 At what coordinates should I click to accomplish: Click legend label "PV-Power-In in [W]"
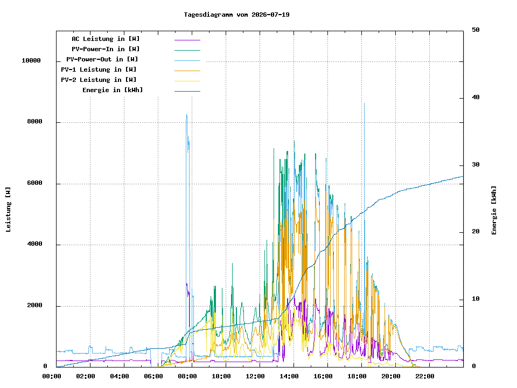click(106, 49)
